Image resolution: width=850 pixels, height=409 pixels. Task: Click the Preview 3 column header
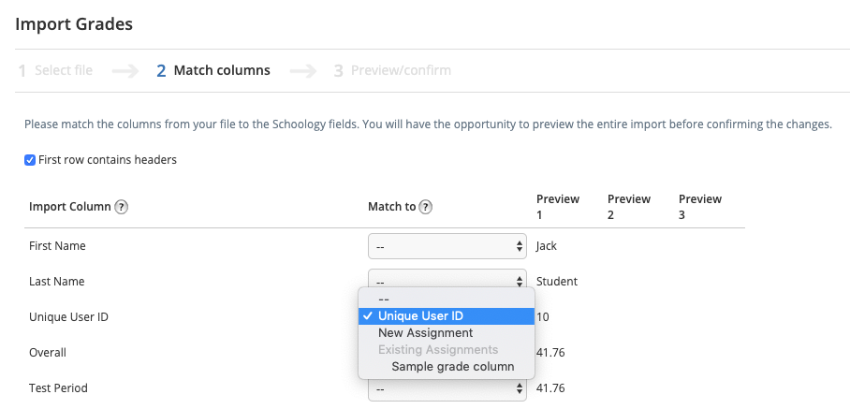[700, 207]
